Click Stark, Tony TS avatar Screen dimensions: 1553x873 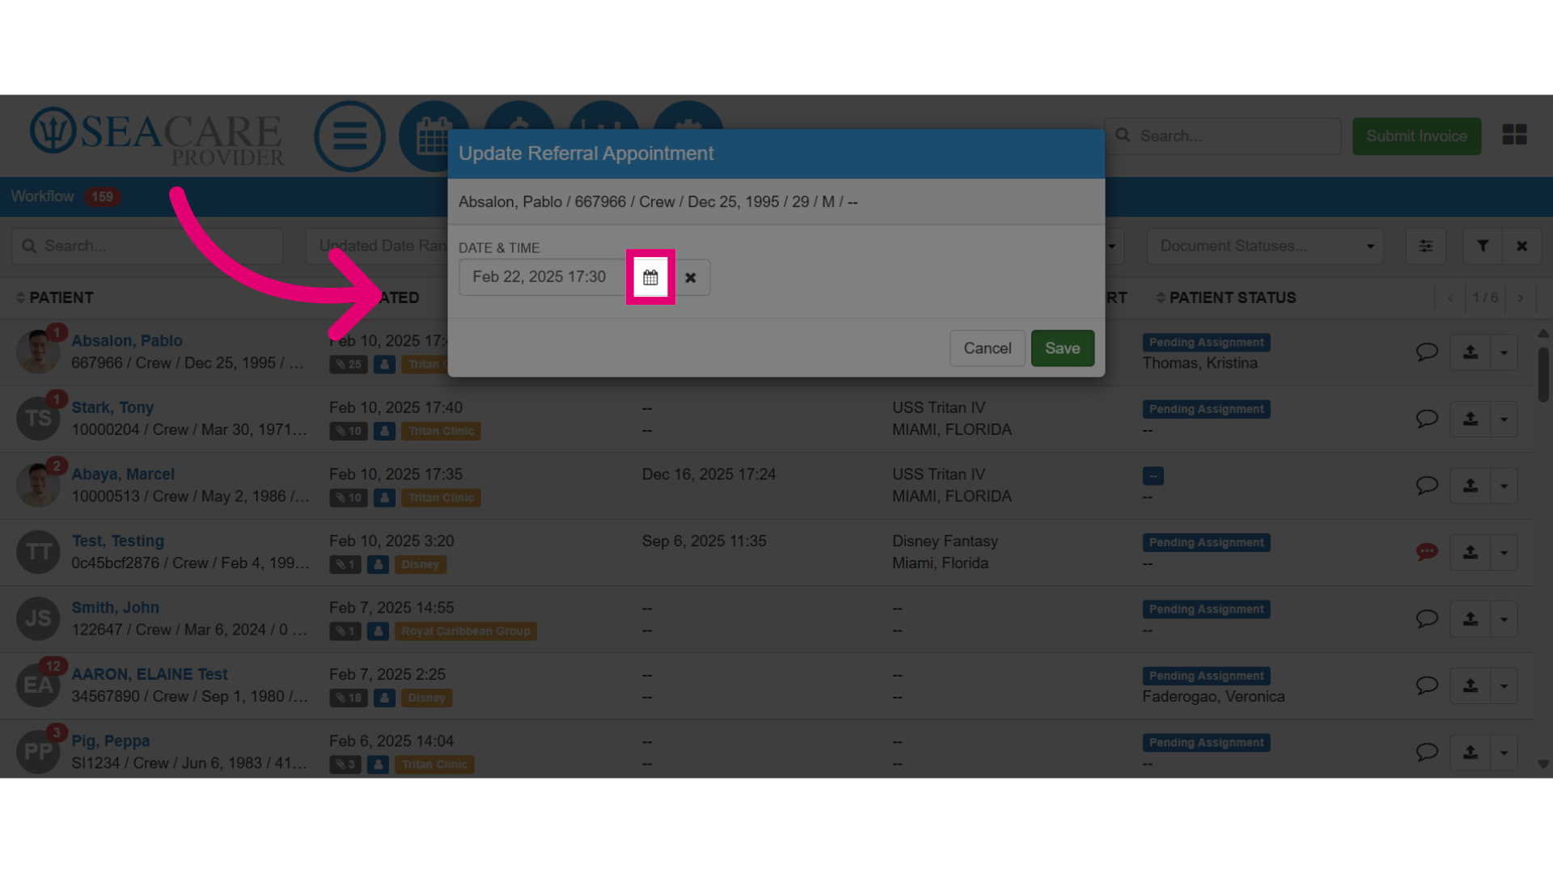38,418
